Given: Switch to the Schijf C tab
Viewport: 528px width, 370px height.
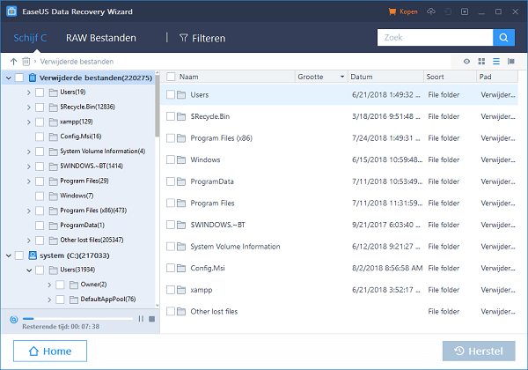Looking at the screenshot, I should 30,38.
